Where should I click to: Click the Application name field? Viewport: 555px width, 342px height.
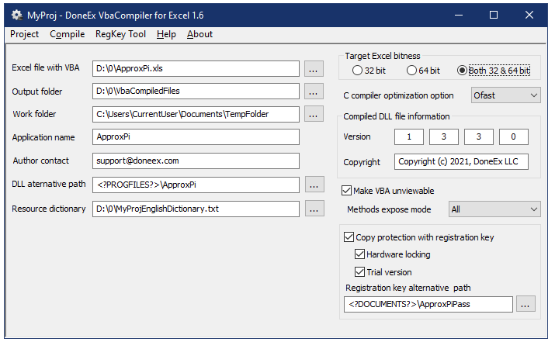tap(196, 136)
